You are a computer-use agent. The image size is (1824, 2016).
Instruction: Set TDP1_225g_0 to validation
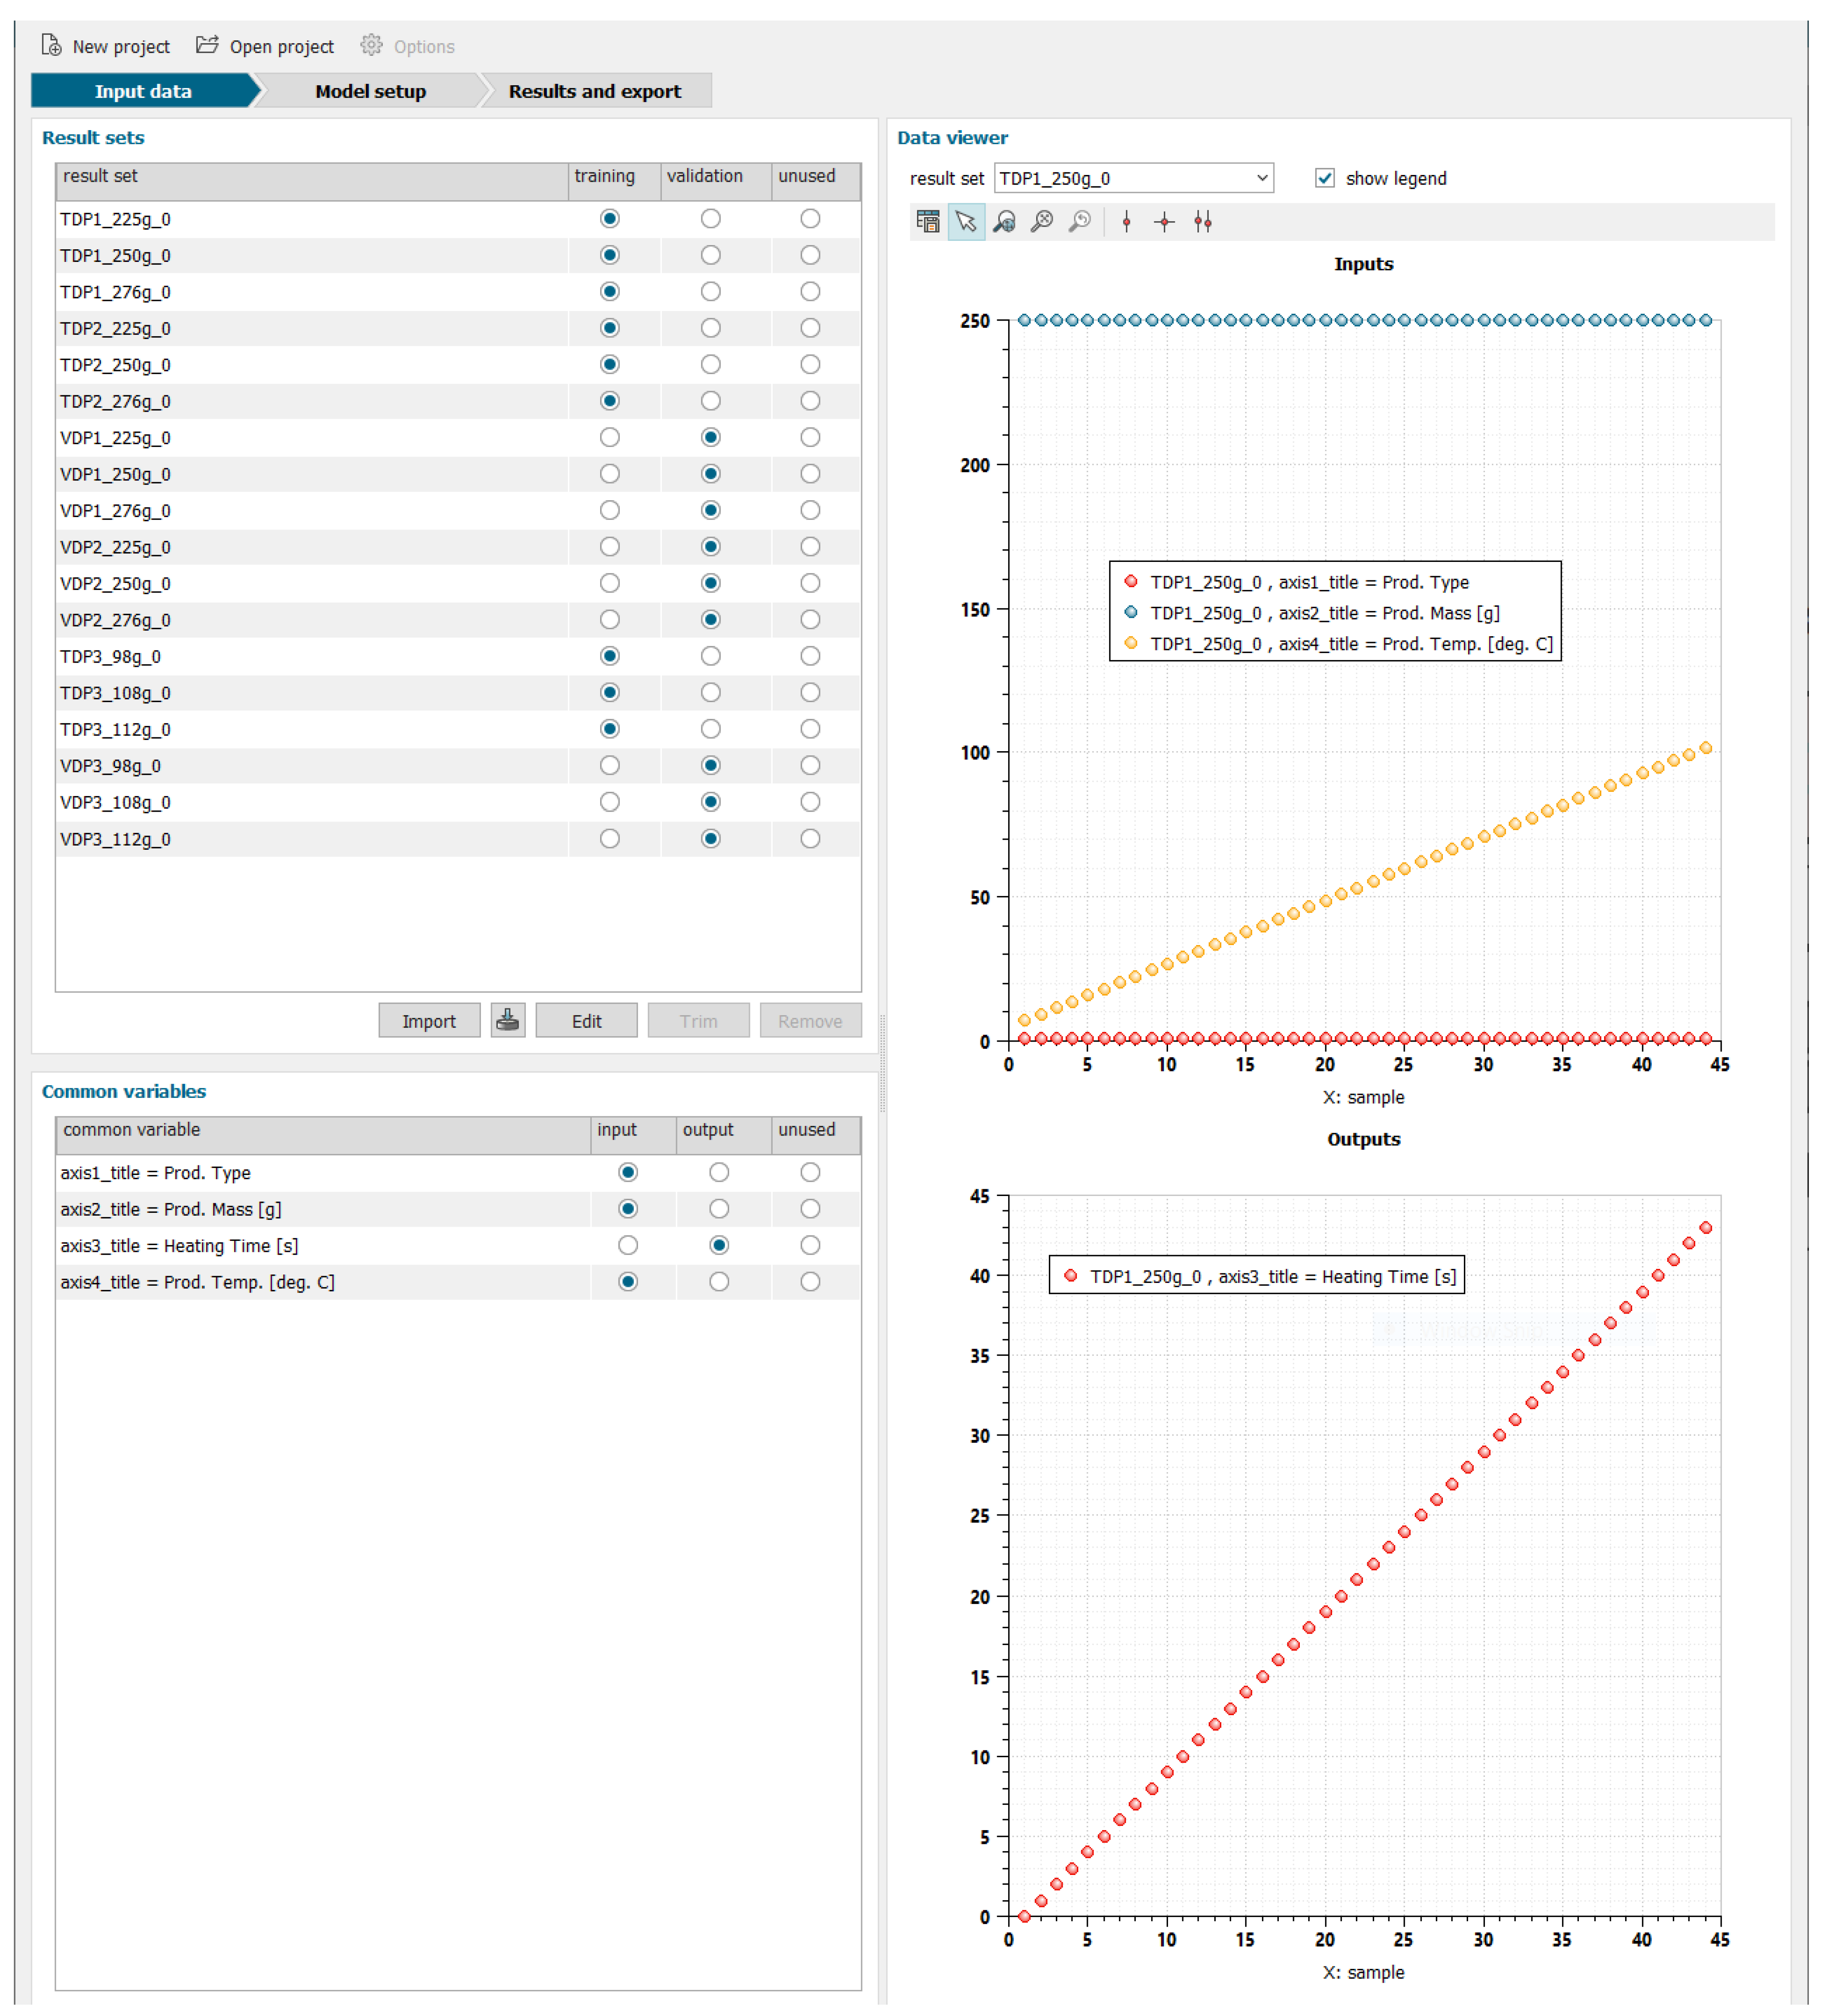710,218
